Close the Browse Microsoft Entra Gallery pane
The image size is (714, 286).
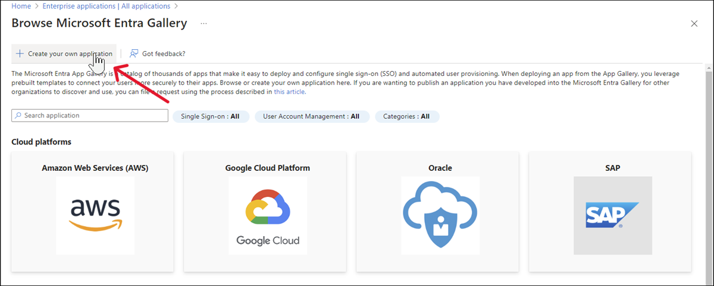pos(694,24)
